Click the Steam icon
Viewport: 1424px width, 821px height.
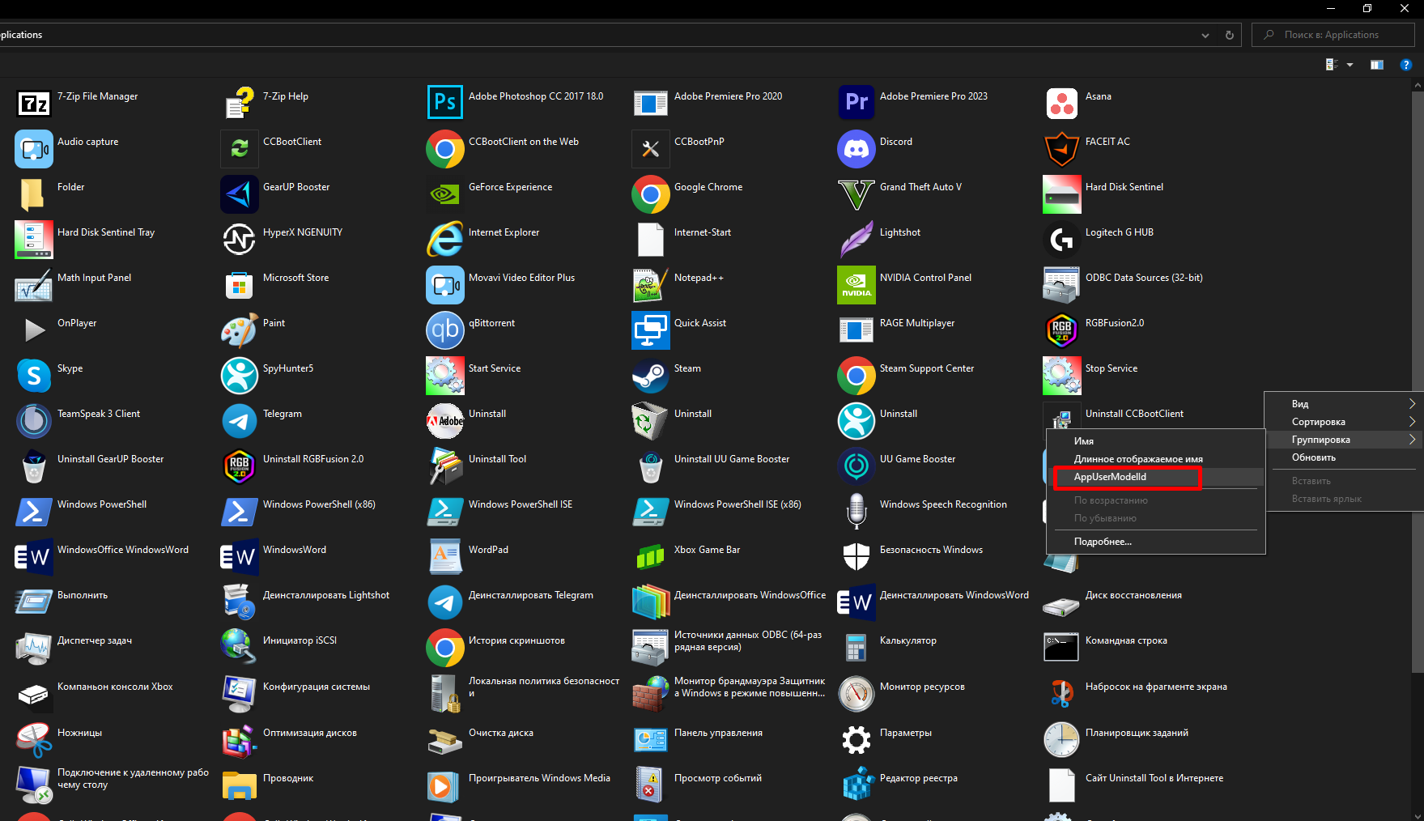pyautogui.click(x=650, y=375)
